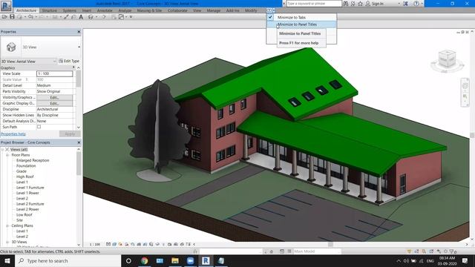Click the Save icon in Quick Access toolbar
This screenshot has height=267, width=475.
(x=12, y=17)
